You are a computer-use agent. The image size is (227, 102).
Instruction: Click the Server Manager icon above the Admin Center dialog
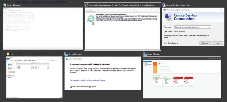[x=66, y=54]
